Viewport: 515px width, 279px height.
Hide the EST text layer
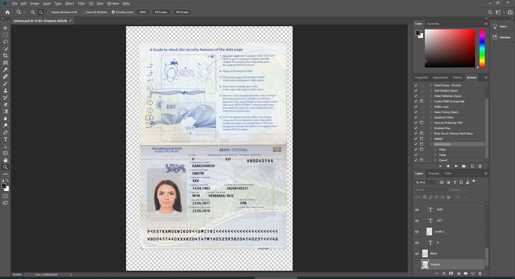[417, 221]
